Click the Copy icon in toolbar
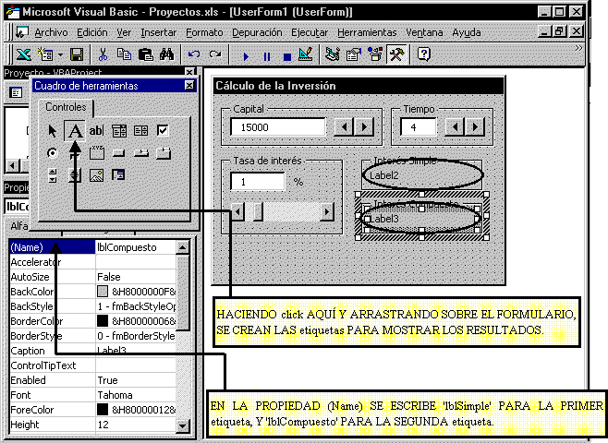The width and height of the screenshot is (608, 443). coord(124,54)
